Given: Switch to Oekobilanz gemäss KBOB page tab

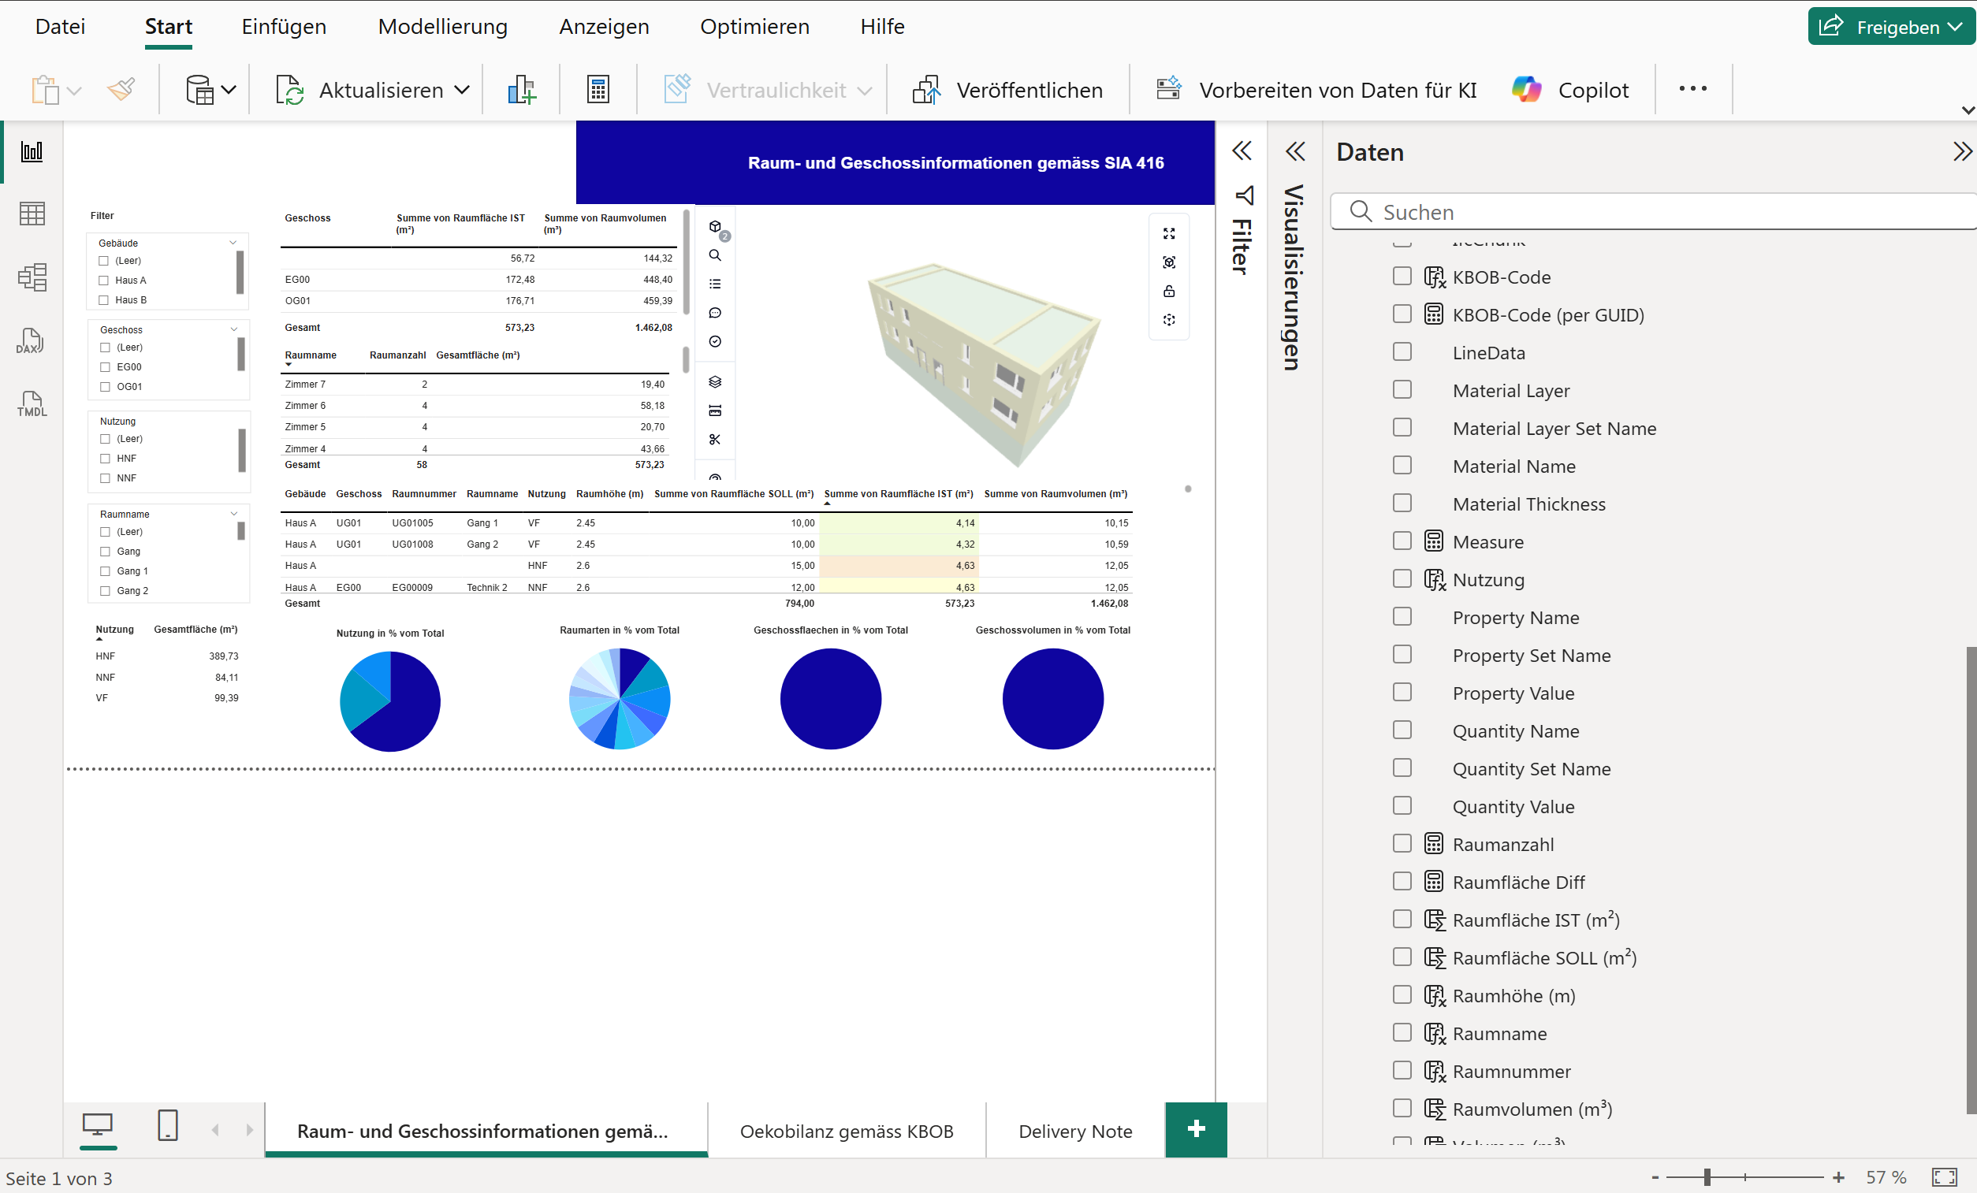Looking at the screenshot, I should click(846, 1132).
